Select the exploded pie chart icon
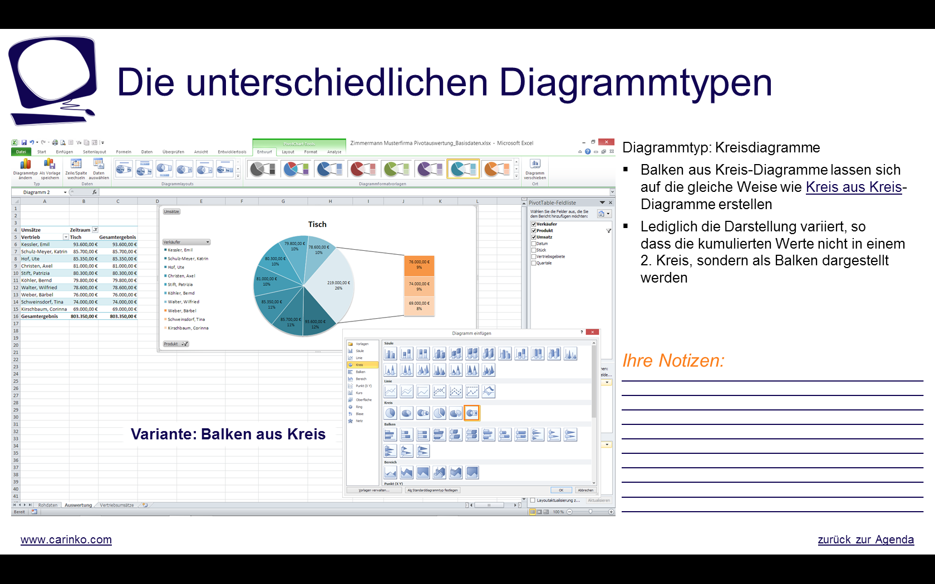Image resolution: width=935 pixels, height=584 pixels. click(439, 413)
